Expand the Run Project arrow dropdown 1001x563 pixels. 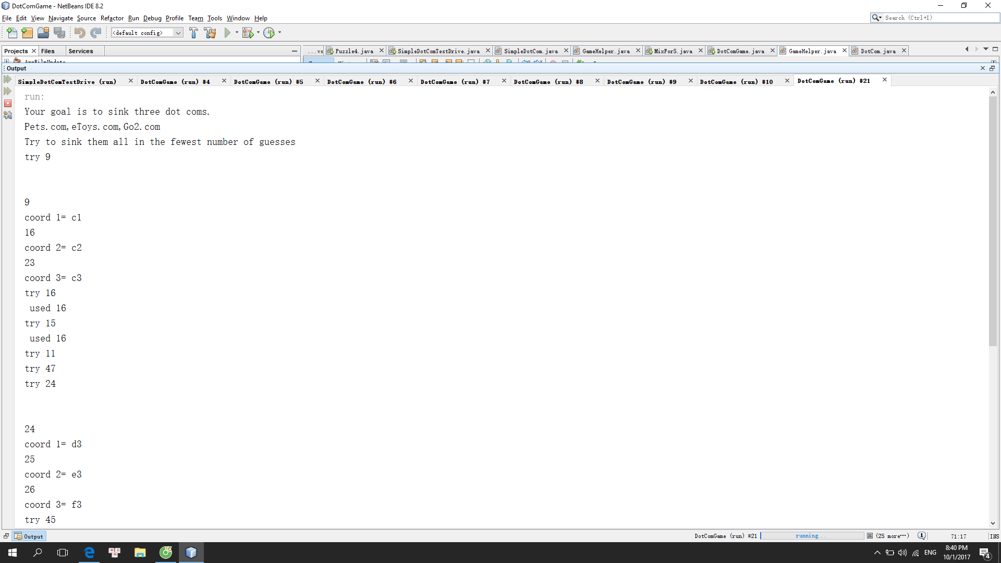237,33
